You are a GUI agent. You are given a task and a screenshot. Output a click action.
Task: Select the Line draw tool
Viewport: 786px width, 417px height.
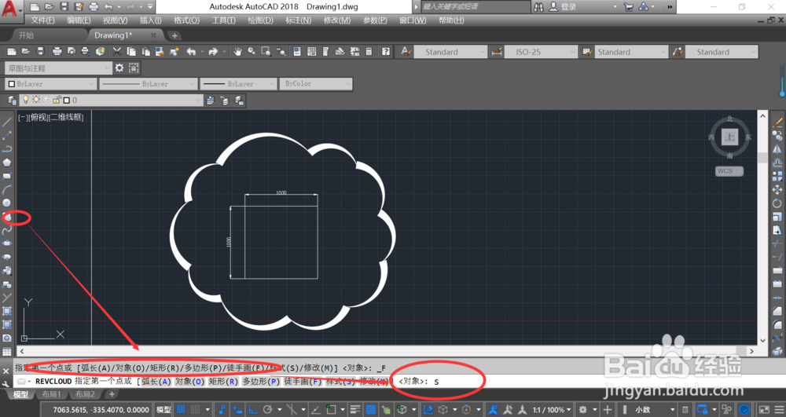pyautogui.click(x=7, y=123)
